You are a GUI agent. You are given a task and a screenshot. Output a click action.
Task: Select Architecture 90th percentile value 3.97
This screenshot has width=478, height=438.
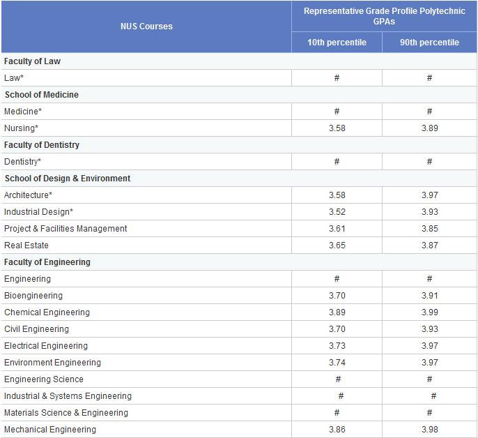(429, 195)
